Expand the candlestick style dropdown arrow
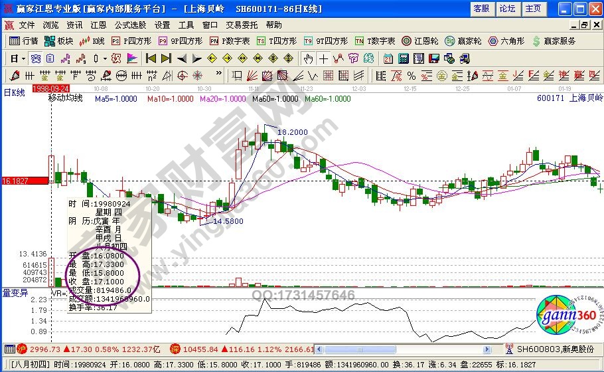 pos(104,58)
